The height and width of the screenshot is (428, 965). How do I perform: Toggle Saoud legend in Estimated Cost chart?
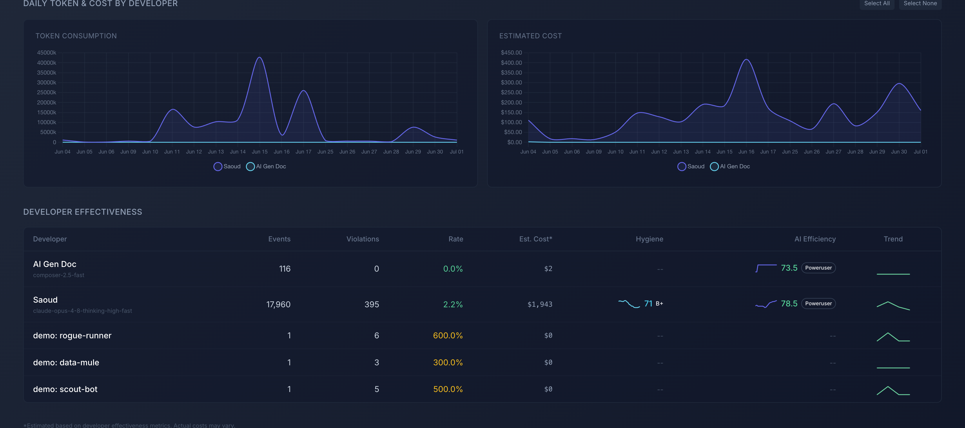tap(691, 166)
